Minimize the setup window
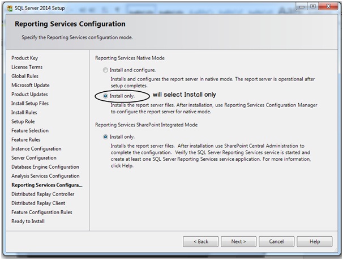 click(302, 7)
